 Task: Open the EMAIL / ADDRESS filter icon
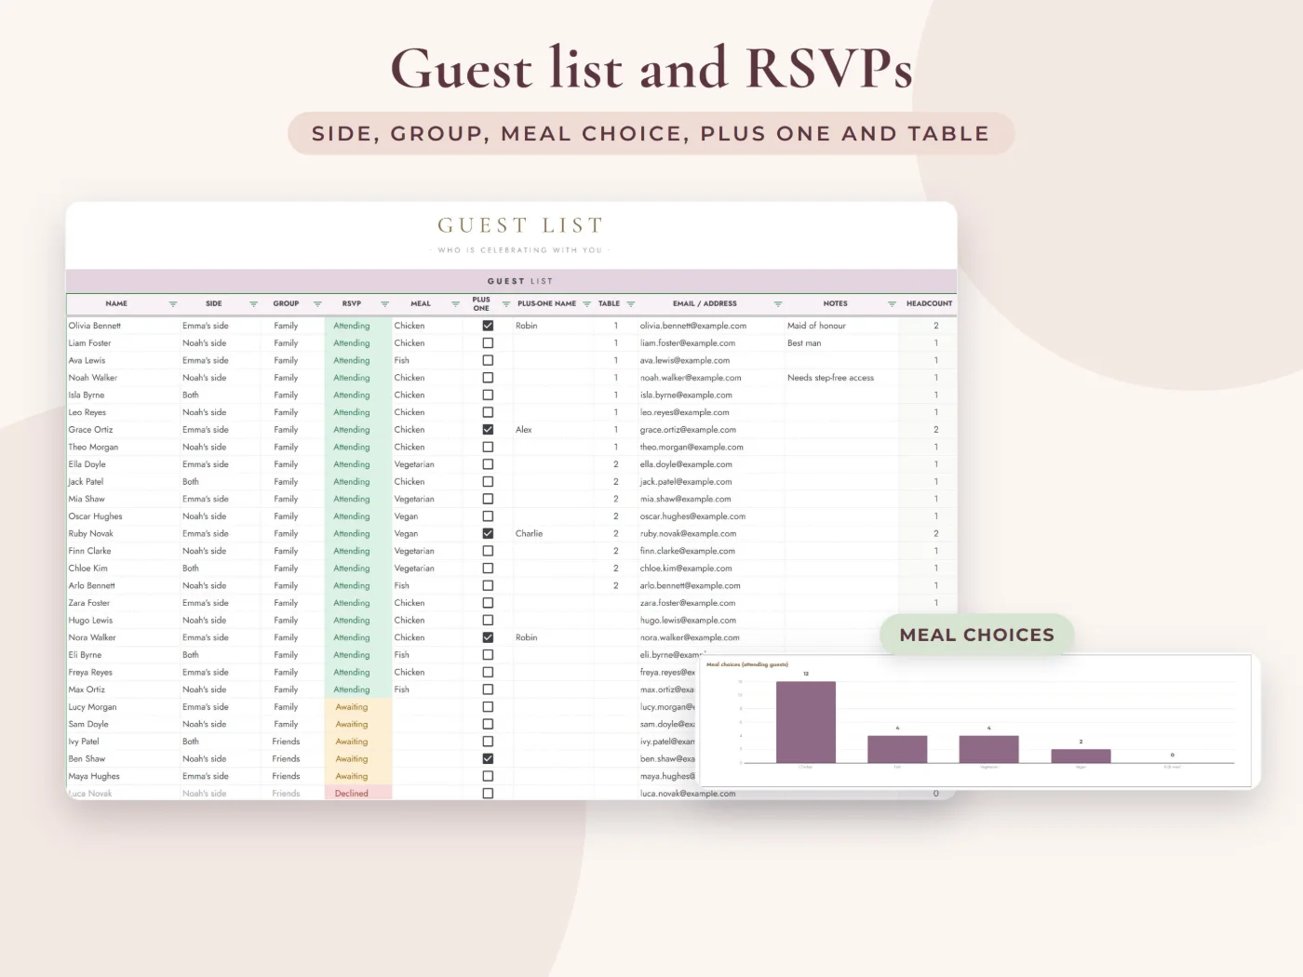(778, 304)
